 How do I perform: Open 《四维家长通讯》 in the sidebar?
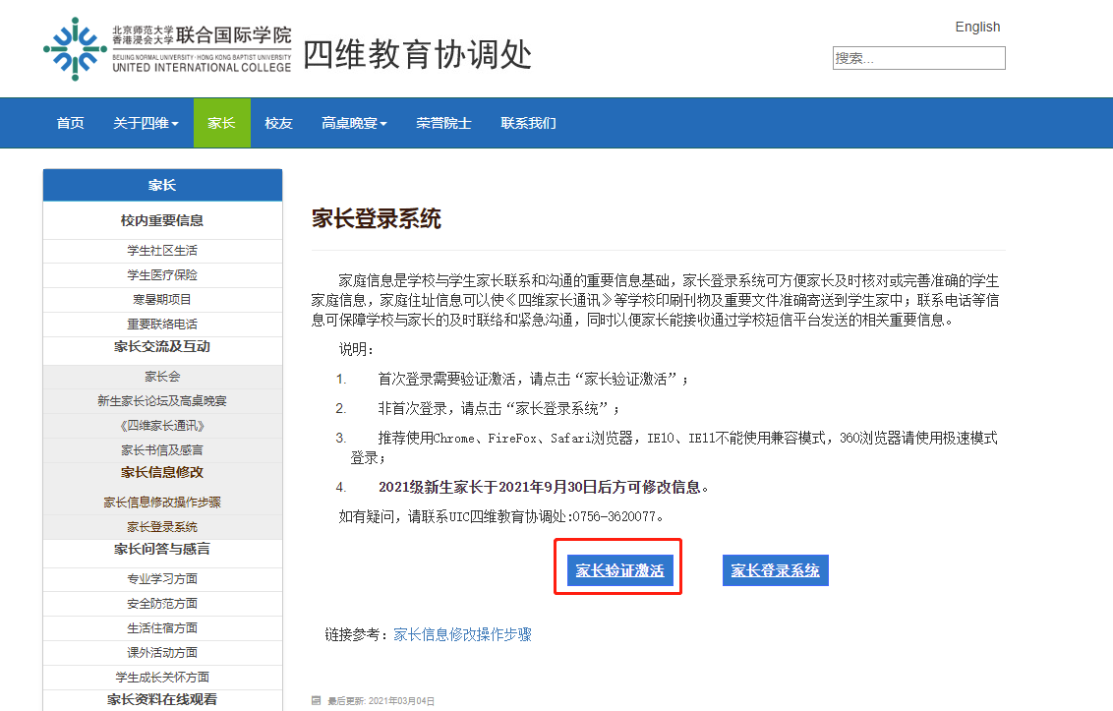pos(162,426)
